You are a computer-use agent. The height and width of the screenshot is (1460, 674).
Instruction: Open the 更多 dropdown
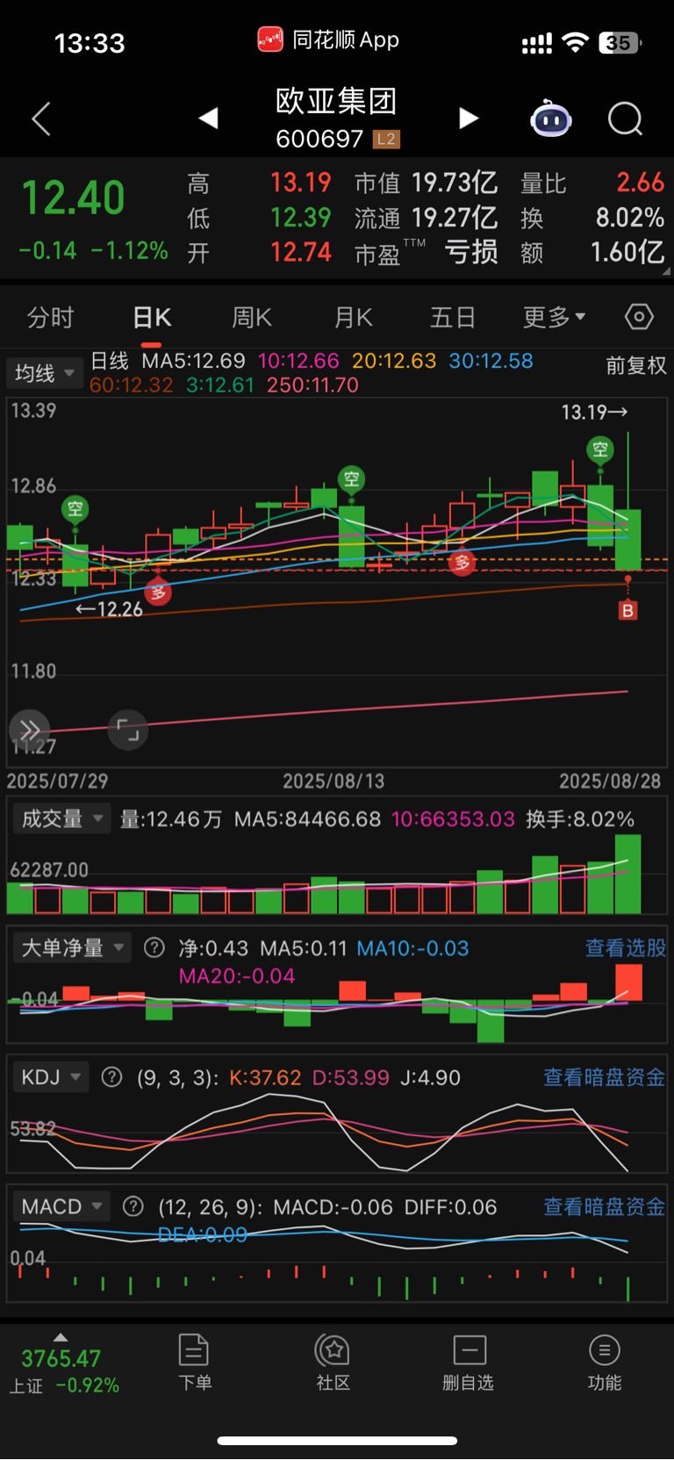554,318
